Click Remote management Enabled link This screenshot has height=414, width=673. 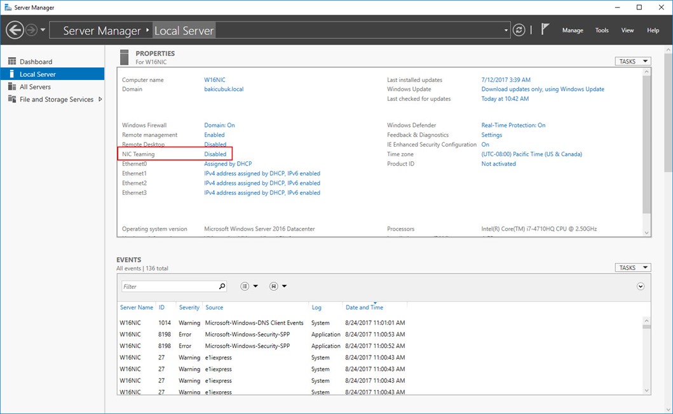[214, 135]
